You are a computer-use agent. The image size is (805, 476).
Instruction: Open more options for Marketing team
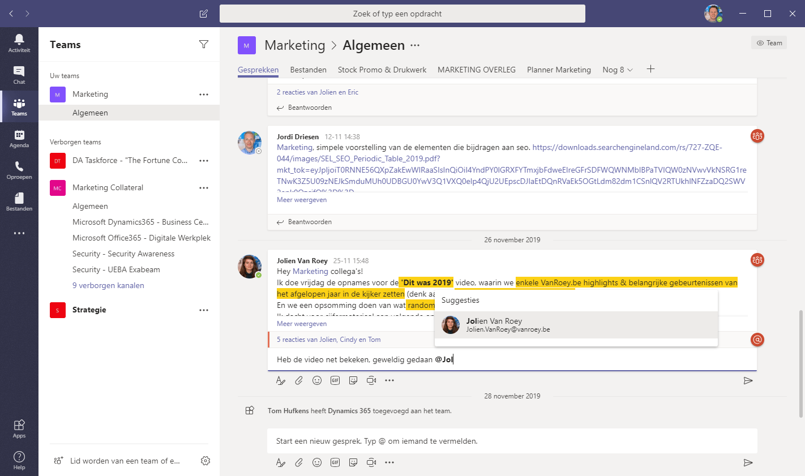(x=204, y=95)
